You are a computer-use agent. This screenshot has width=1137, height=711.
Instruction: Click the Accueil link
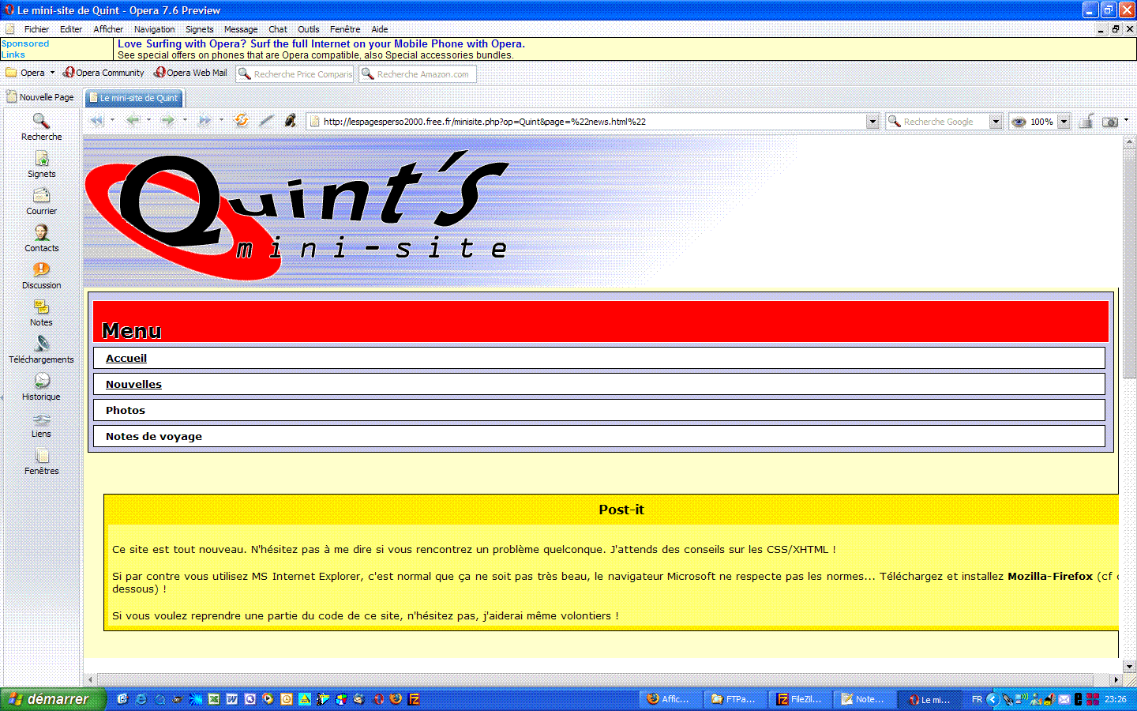pos(126,358)
